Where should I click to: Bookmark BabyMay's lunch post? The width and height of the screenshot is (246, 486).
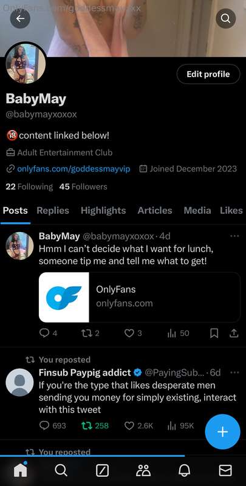click(x=214, y=334)
